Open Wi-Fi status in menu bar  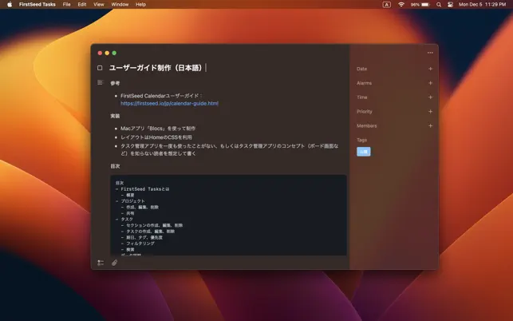coord(401,5)
